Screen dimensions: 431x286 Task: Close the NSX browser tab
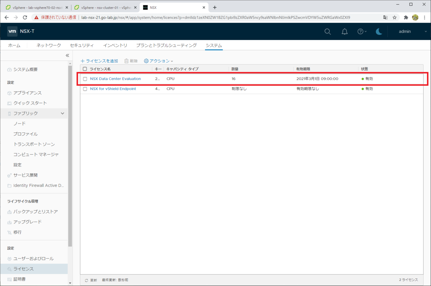tap(204, 7)
